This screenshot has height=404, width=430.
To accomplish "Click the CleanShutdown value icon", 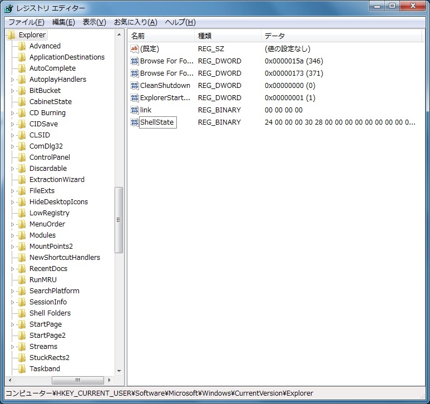I will point(135,86).
